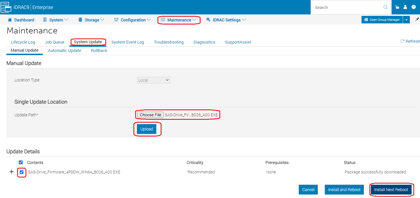
Task: Open the Maintenance menu dropdown
Action: tap(179, 20)
